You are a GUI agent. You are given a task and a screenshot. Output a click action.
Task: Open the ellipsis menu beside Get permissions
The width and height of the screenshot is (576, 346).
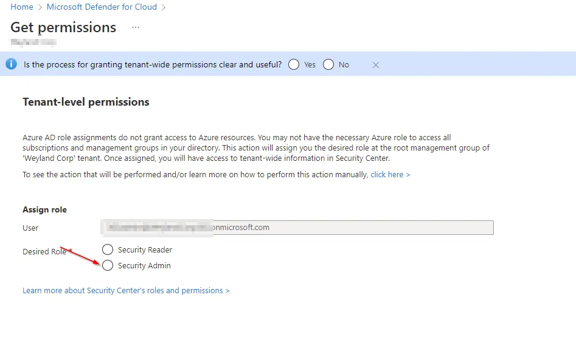(136, 27)
